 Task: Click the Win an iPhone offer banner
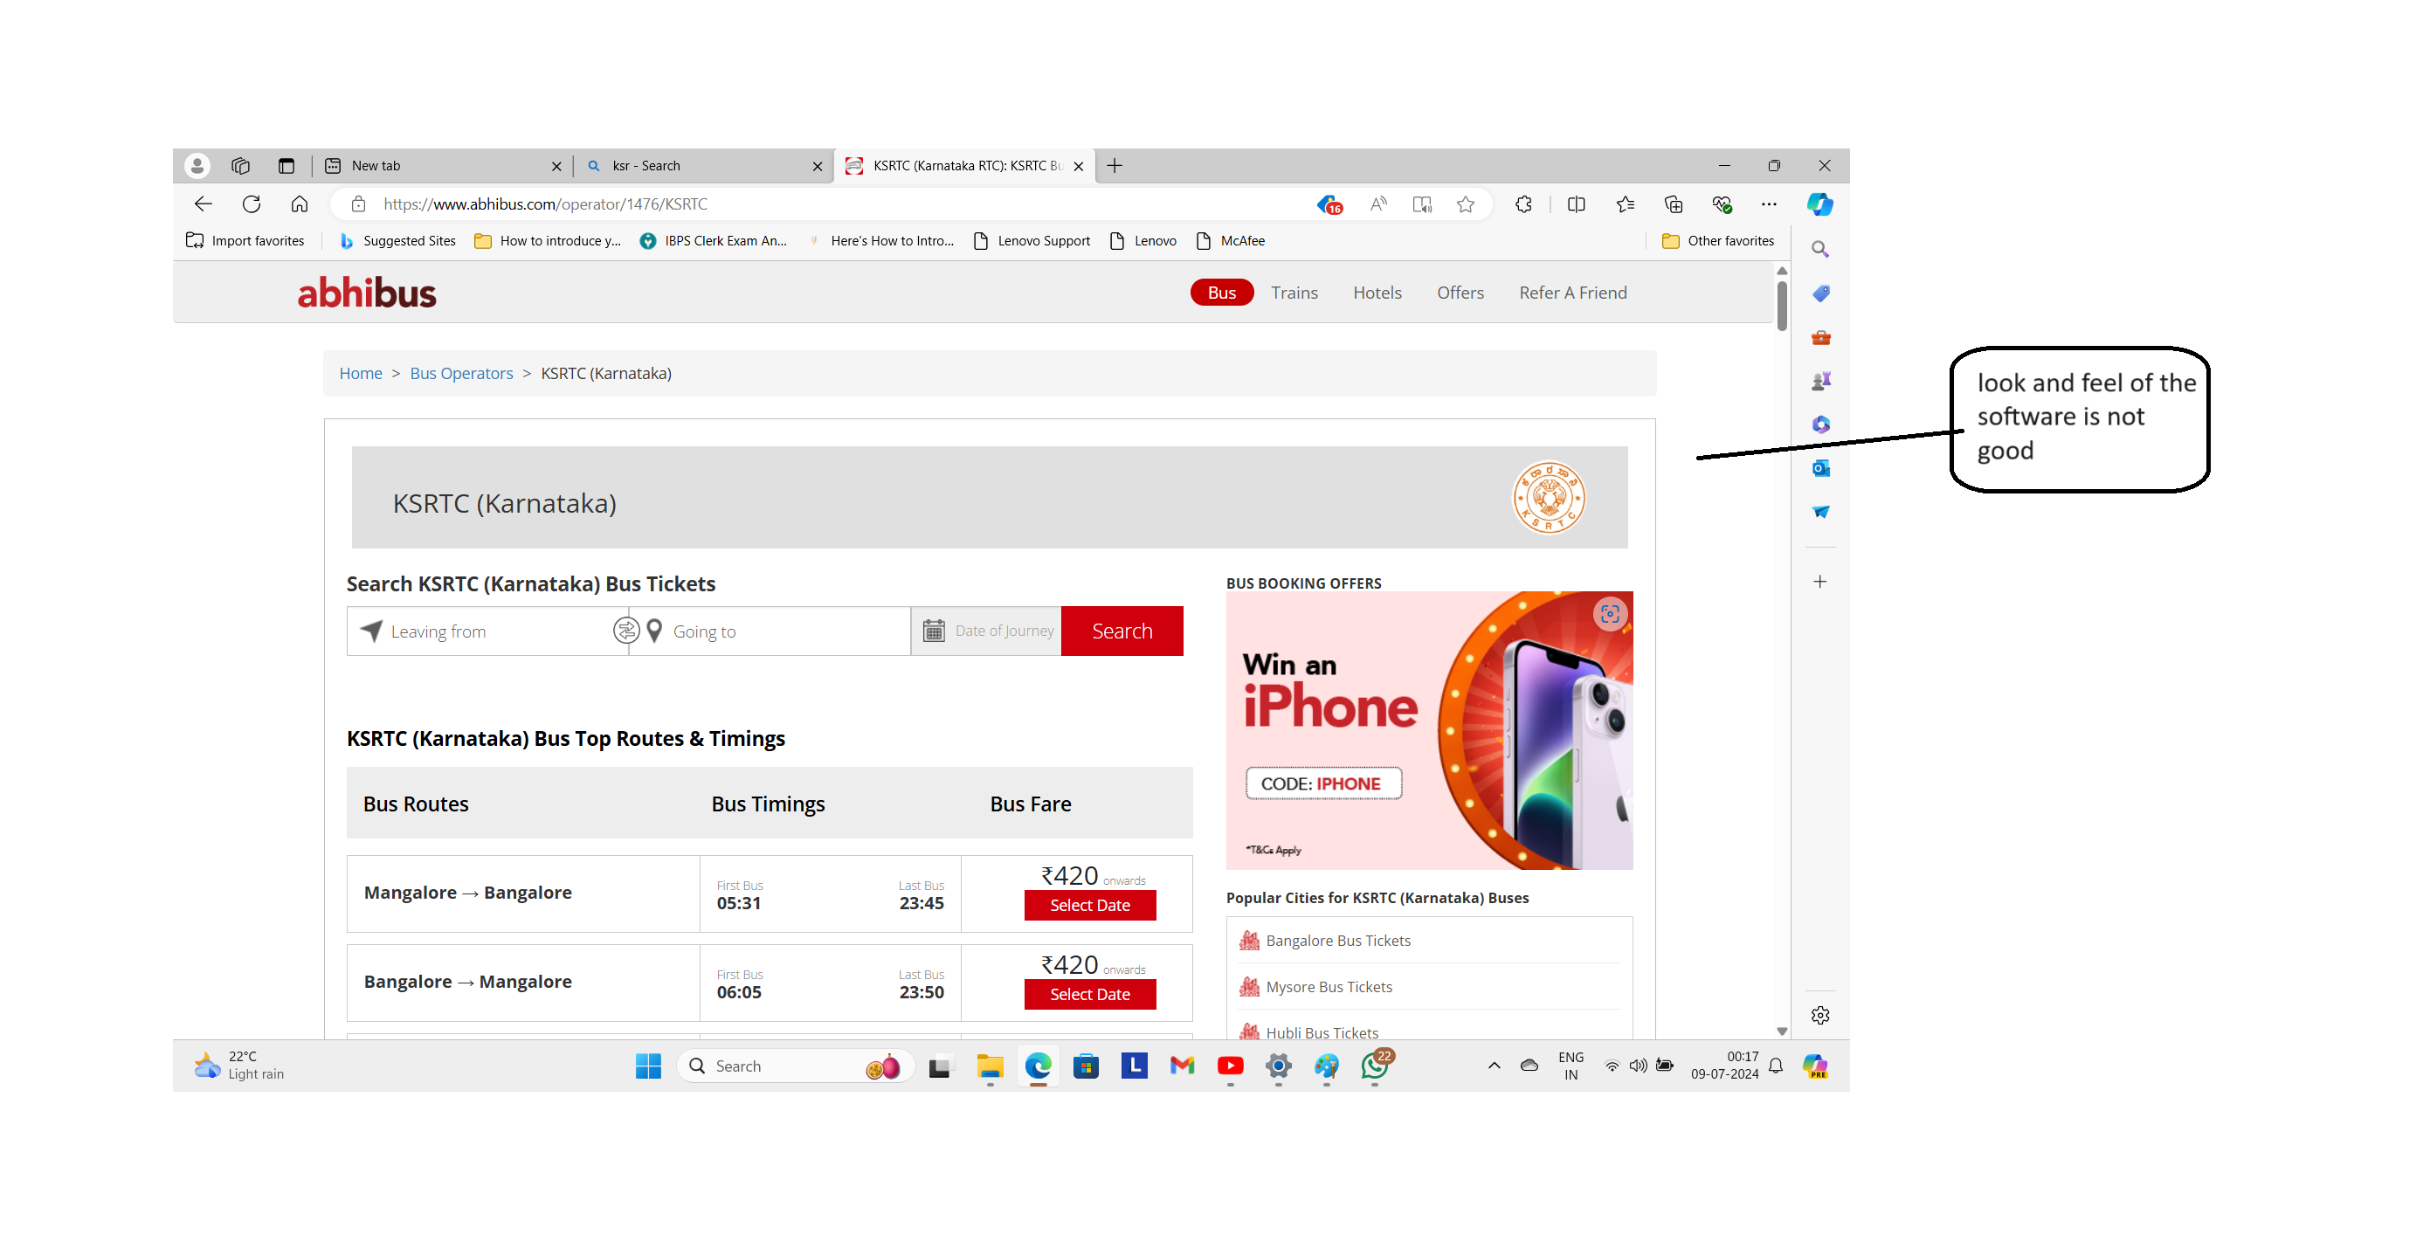pyautogui.click(x=1428, y=730)
